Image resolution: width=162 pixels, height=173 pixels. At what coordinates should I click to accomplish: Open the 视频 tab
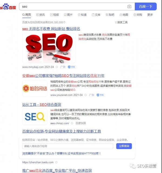click(x=54, y=15)
